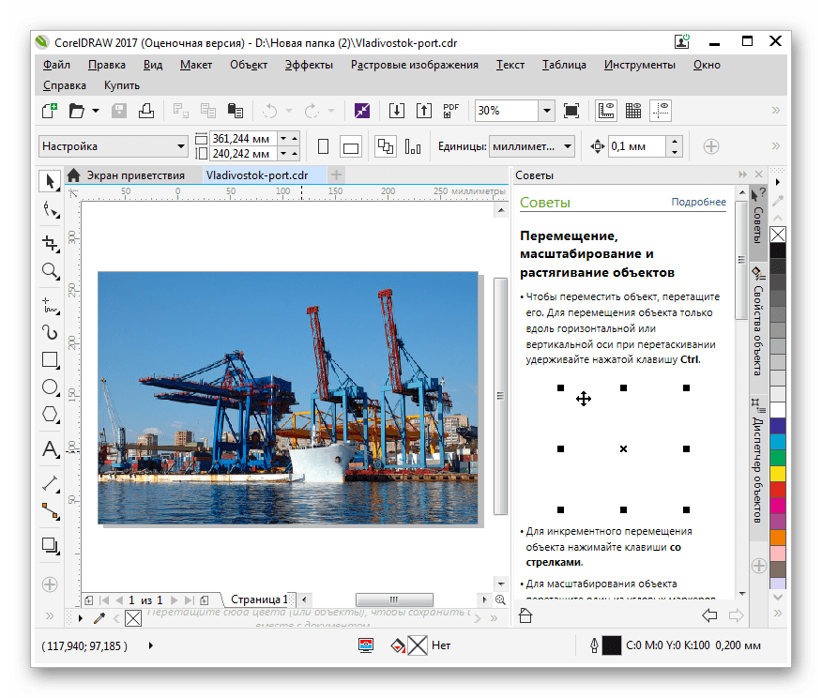Choose the Polygon tool
Viewport: 822px width, 698px height.
point(51,415)
